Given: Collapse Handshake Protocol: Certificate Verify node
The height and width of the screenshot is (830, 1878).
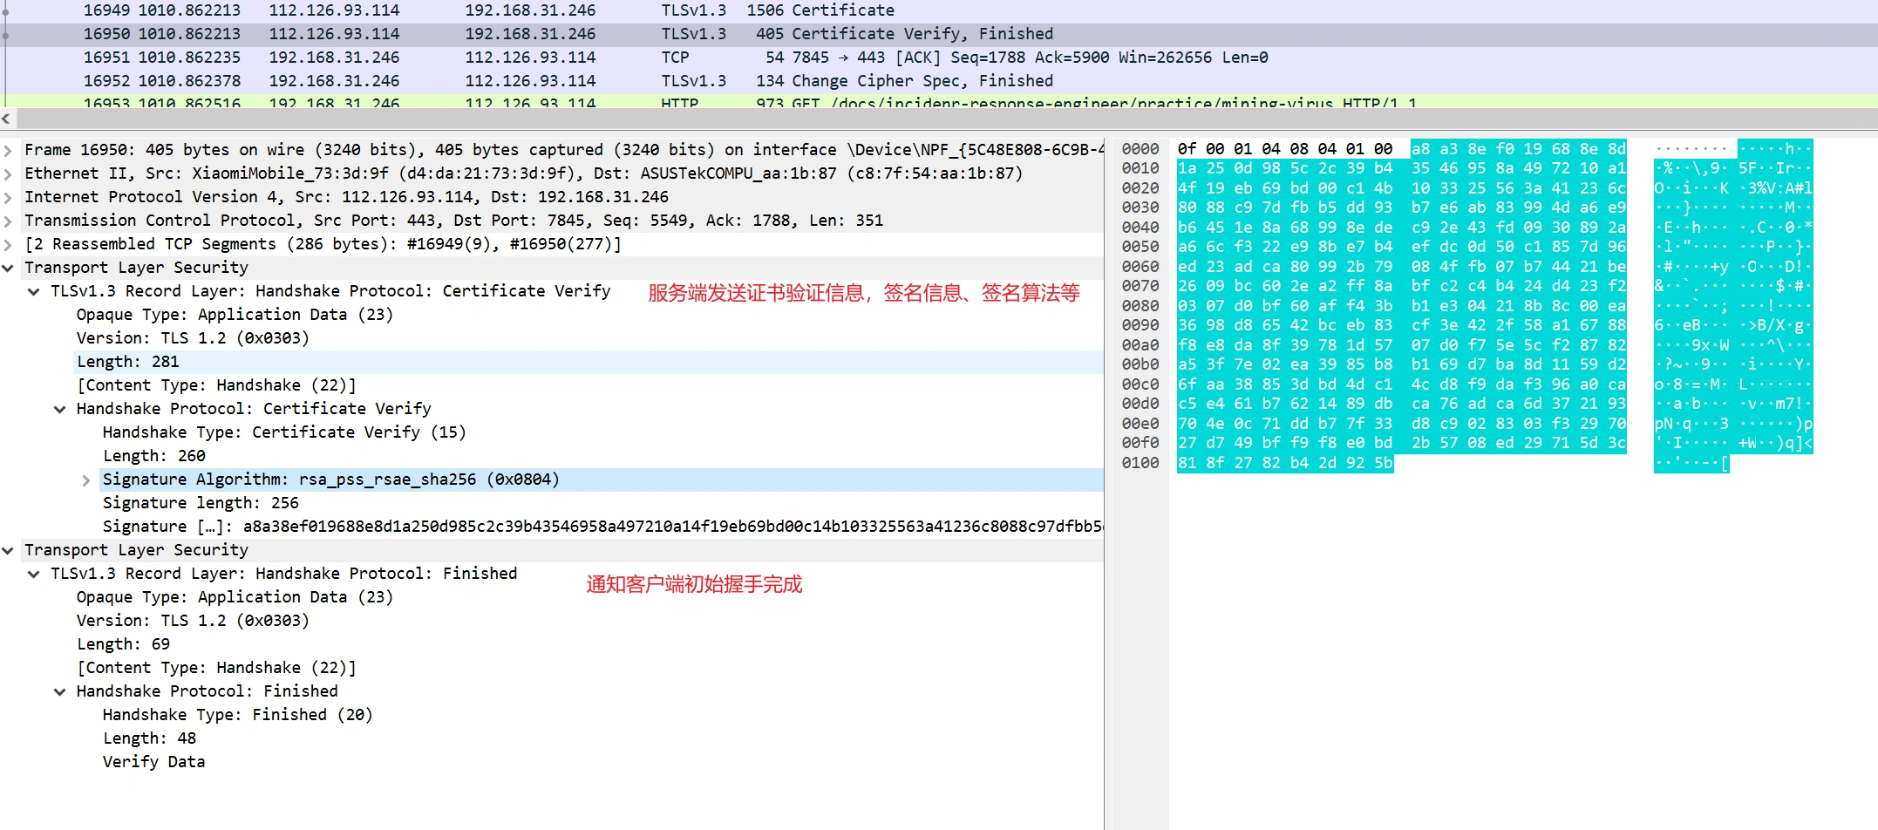Looking at the screenshot, I should (60, 410).
